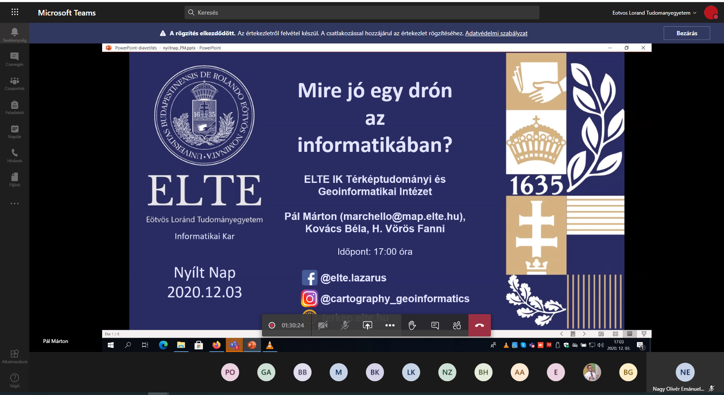Select participant avatar E
Image resolution: width=724 pixels, height=395 pixels.
tap(556, 372)
